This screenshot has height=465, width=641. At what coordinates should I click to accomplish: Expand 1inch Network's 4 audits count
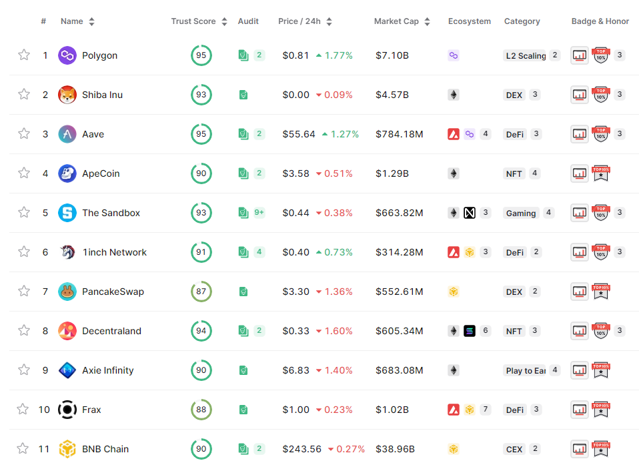coord(259,252)
